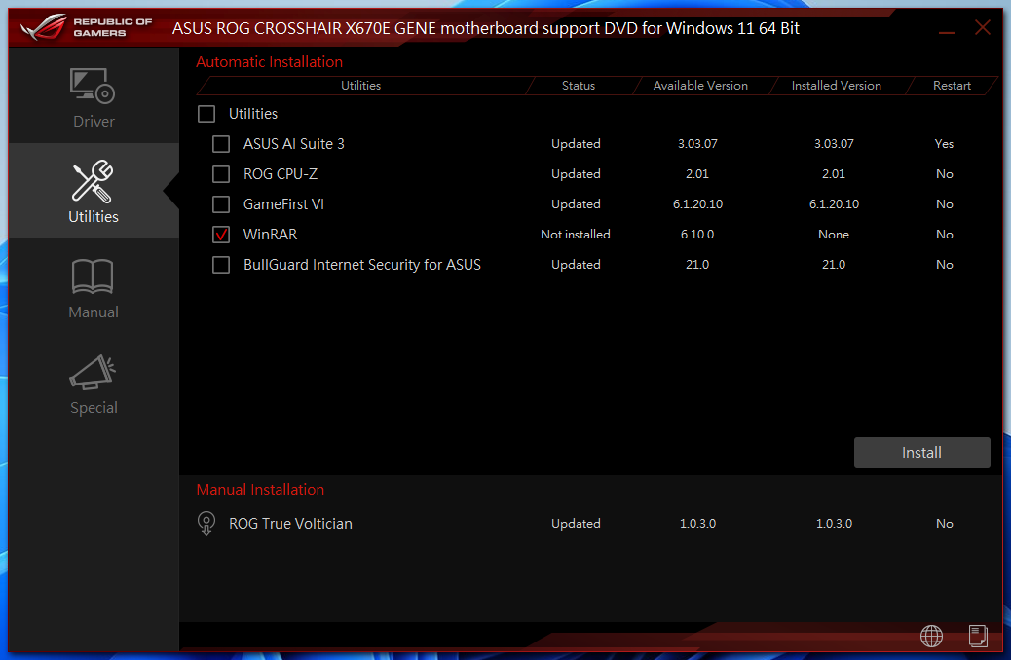This screenshot has height=660, width=1011.
Task: Click GameFirst VI available version 6.1.20.10
Action: click(697, 204)
